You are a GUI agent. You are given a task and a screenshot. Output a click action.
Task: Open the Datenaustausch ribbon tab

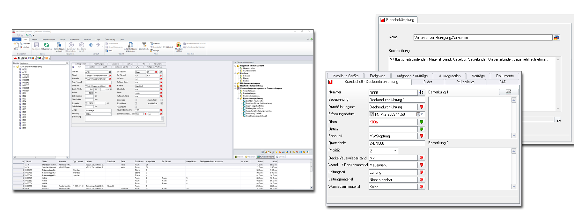48,40
